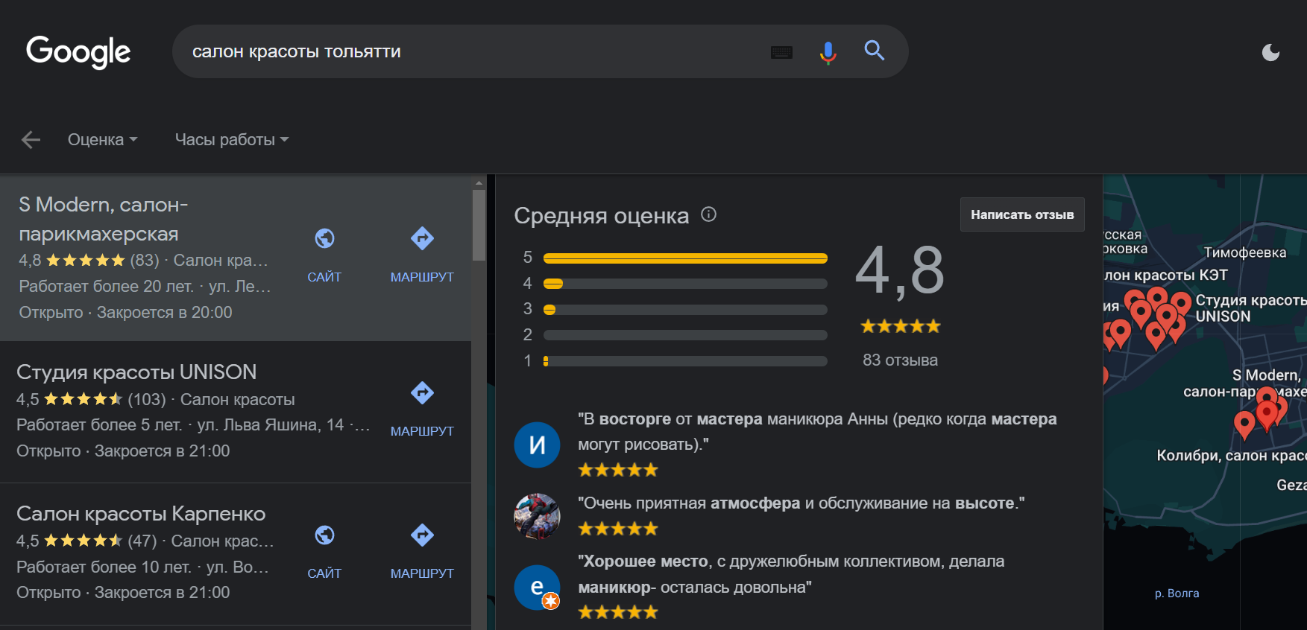Filter reviews by 4-star bar
The image size is (1307, 630).
[x=685, y=284]
